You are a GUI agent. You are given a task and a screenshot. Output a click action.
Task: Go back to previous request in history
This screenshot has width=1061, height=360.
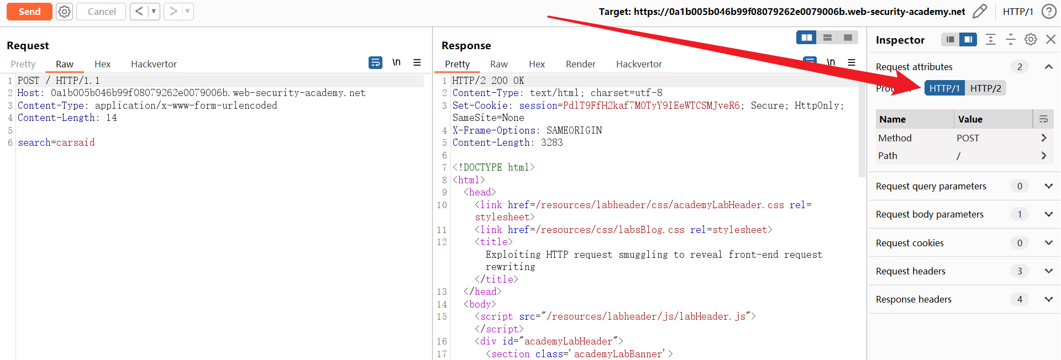(x=139, y=12)
